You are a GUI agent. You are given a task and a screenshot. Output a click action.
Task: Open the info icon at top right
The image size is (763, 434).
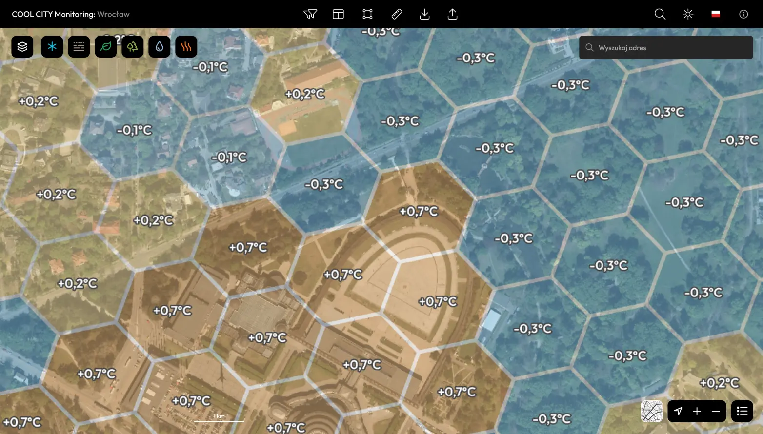pos(743,14)
